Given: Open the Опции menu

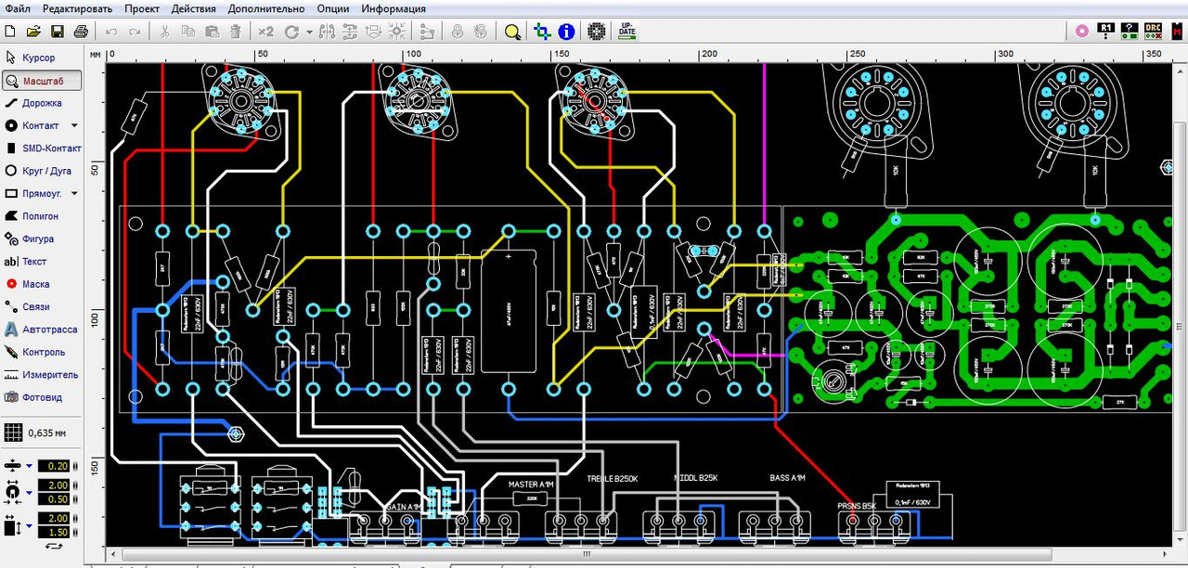Looking at the screenshot, I should (x=333, y=8).
